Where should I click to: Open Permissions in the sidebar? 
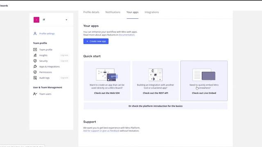[45, 72]
